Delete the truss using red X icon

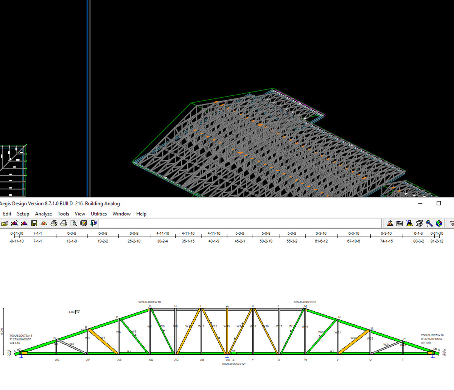[x=44, y=223]
